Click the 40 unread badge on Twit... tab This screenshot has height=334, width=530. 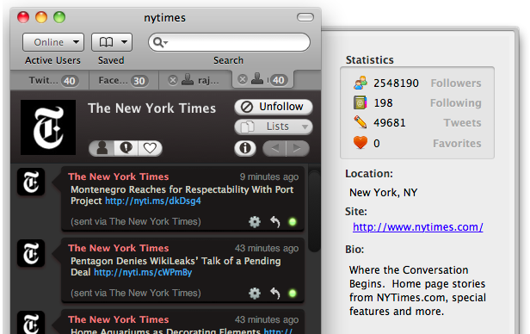tap(70, 81)
